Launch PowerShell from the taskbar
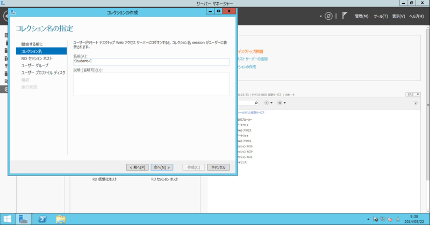The height and width of the screenshot is (225, 430). click(x=42, y=219)
